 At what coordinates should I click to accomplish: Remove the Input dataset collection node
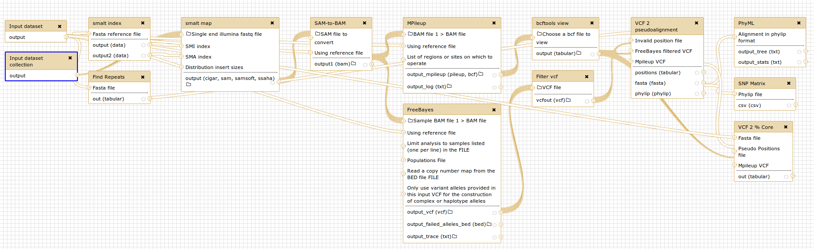pyautogui.click(x=70, y=58)
